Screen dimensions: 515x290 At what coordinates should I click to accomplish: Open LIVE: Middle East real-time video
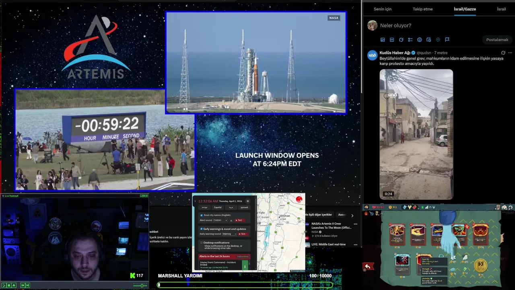coord(328,244)
